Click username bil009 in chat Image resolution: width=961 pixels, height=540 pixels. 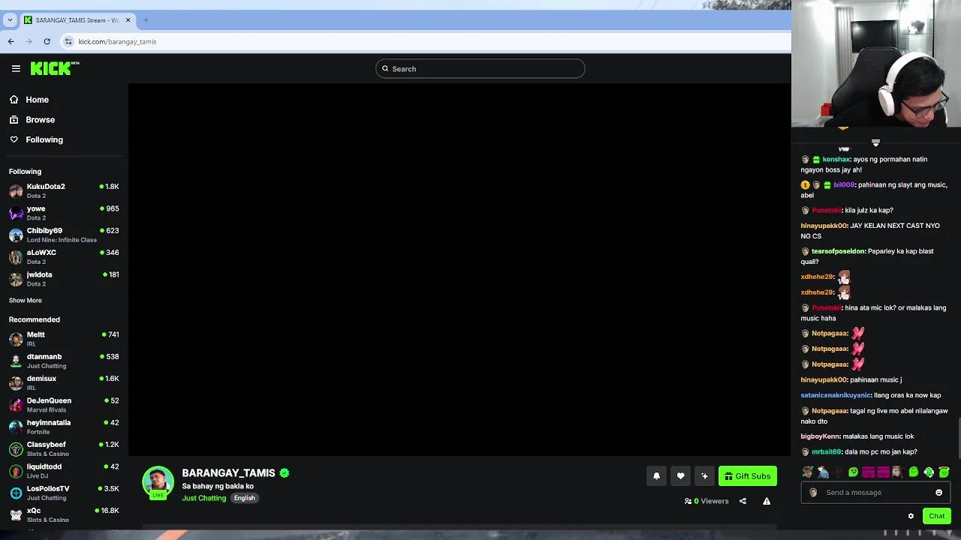pos(844,184)
